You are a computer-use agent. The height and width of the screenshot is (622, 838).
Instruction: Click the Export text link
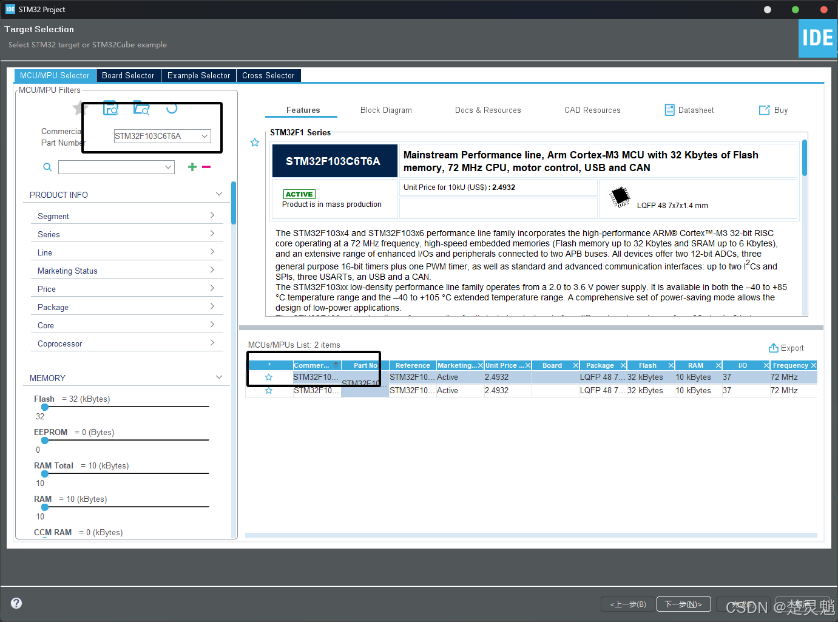[x=792, y=348]
